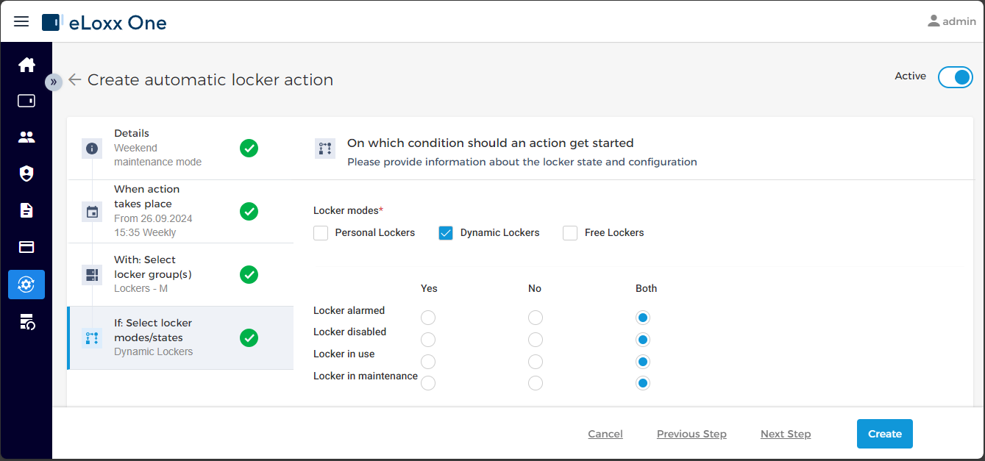Click the Personal Lockers label

[x=375, y=233]
